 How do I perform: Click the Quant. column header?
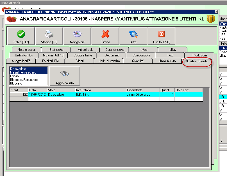tap(167, 90)
